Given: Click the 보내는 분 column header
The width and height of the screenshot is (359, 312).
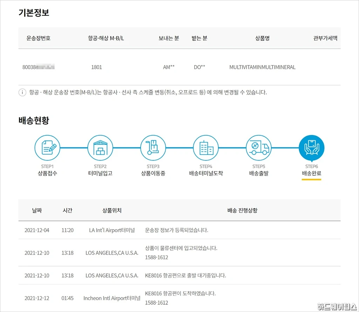Looking at the screenshot, I should point(169,38).
